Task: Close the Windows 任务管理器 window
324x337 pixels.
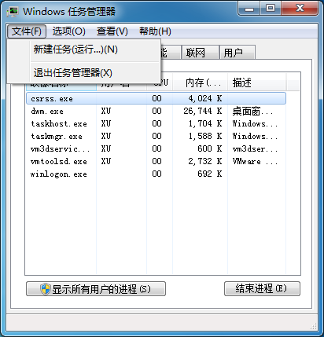Action: (300, 9)
